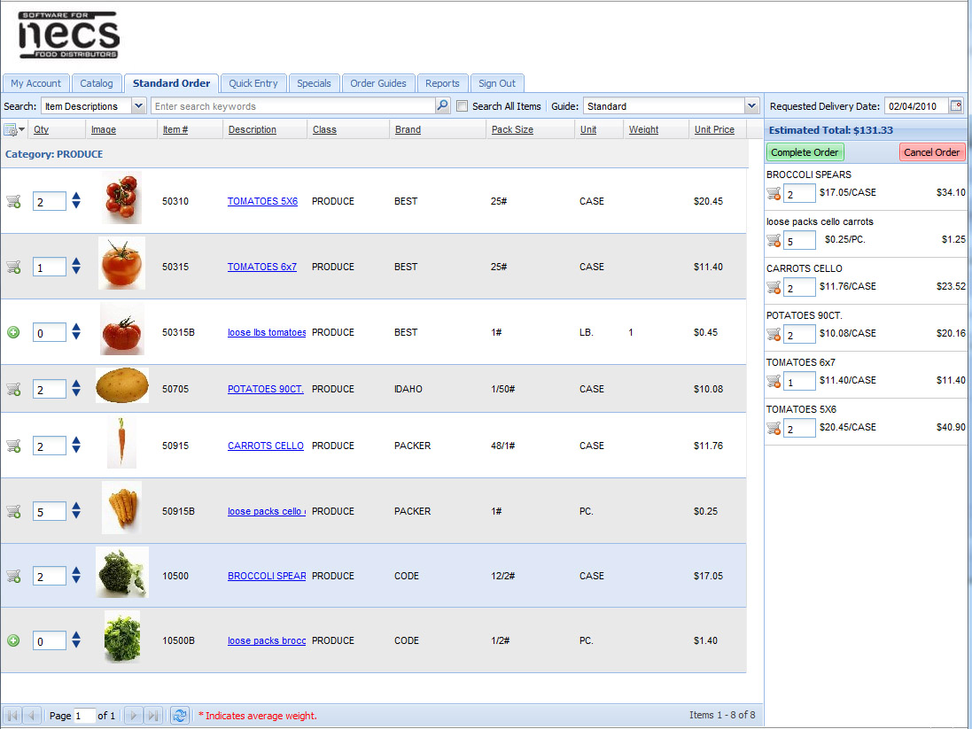Image resolution: width=972 pixels, height=729 pixels.
Task: Sort by Item # column header
Action: 175,129
